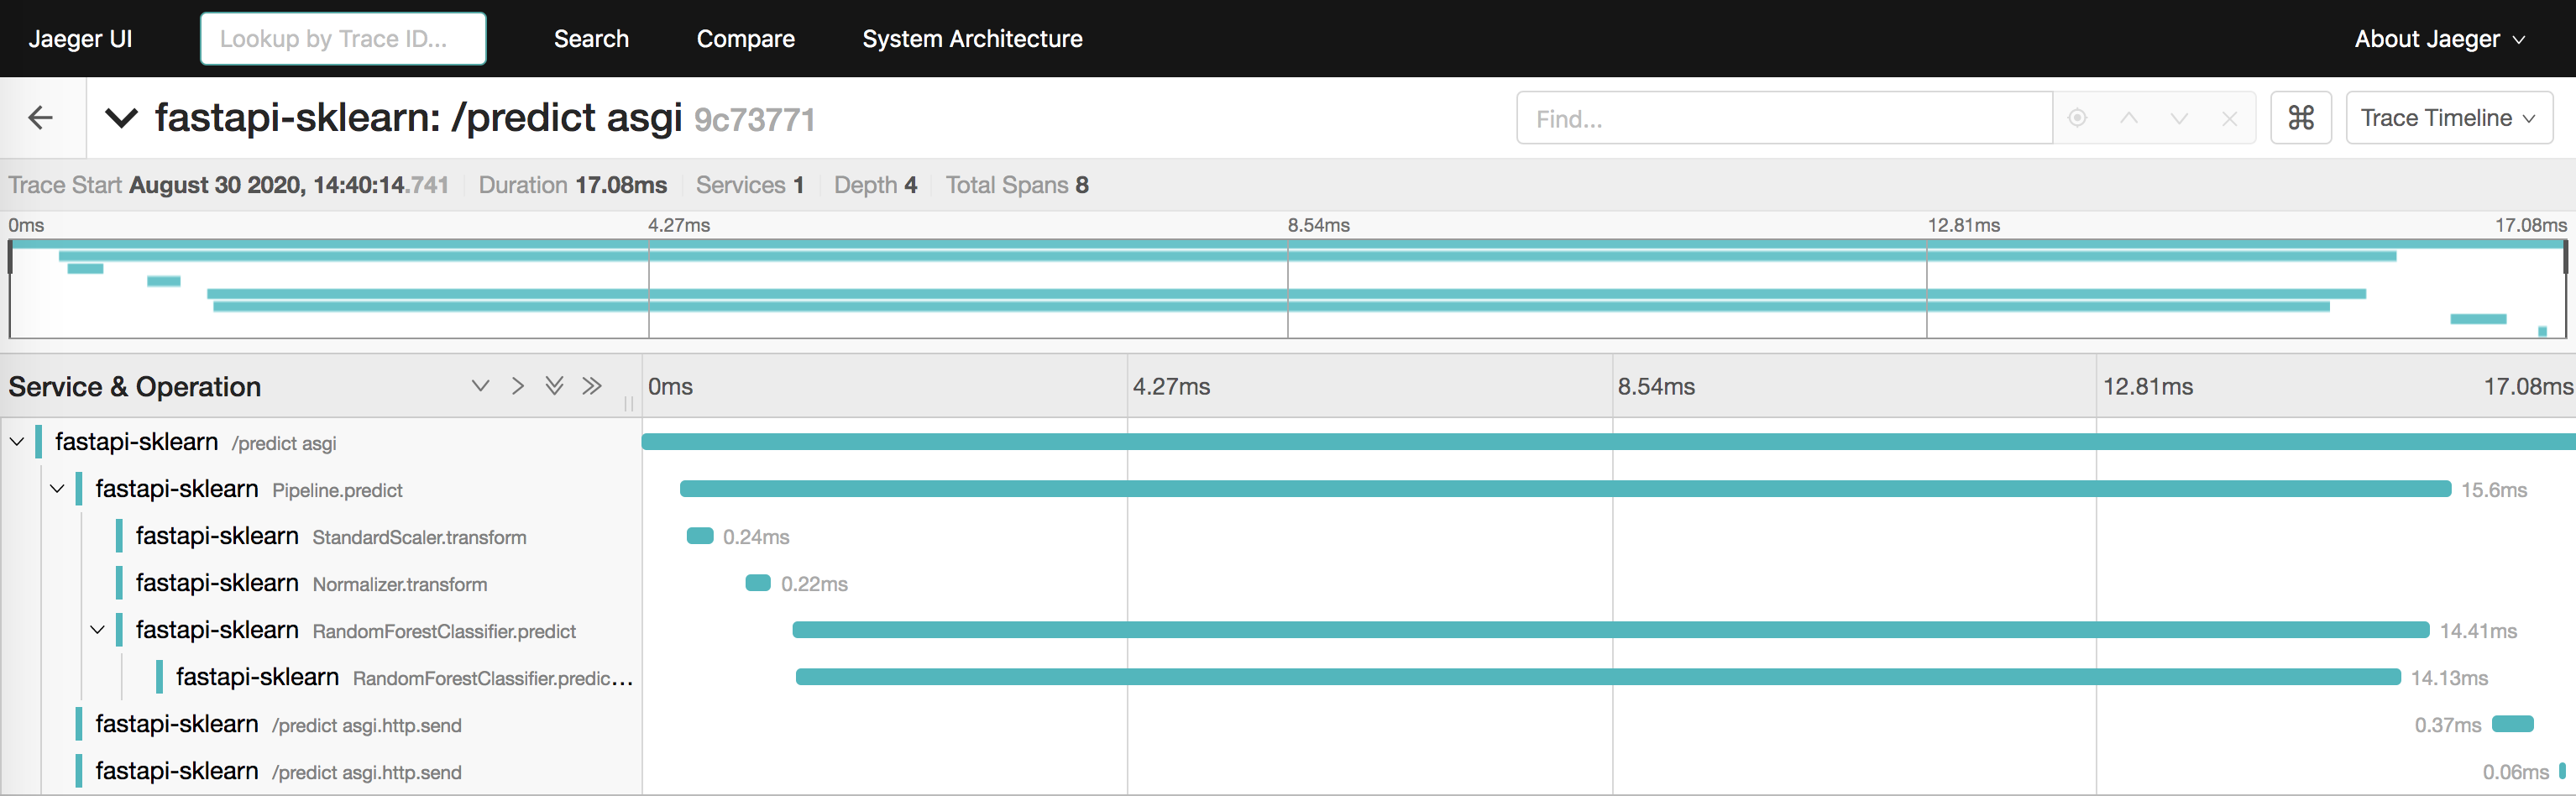Image resolution: width=2576 pixels, height=796 pixels.
Task: Select the locate search match icon
Action: [2079, 117]
